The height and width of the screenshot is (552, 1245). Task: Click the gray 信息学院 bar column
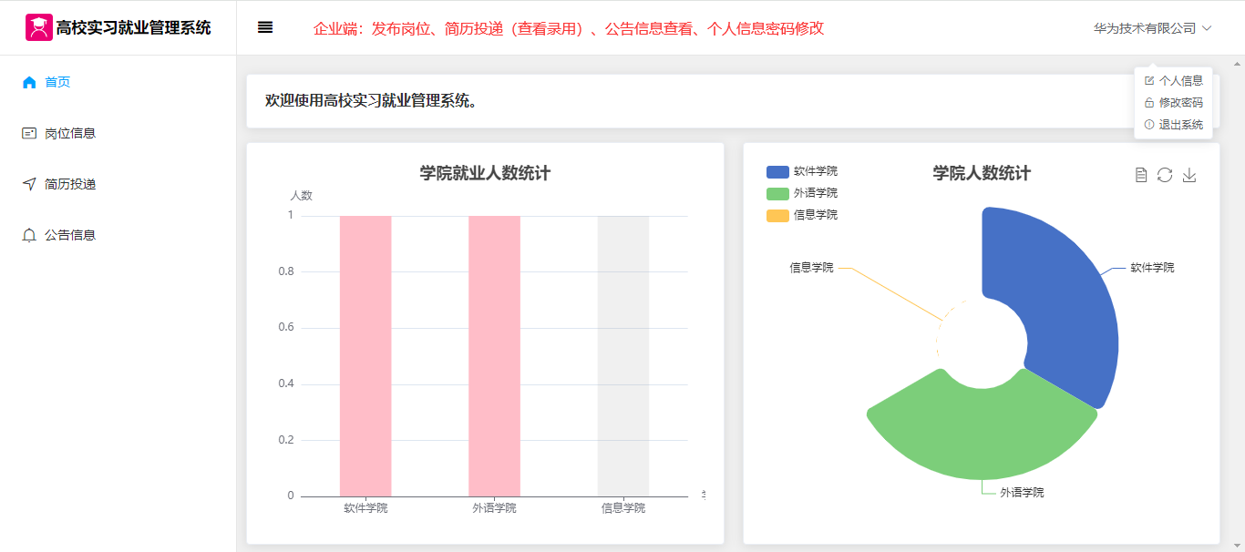pyautogui.click(x=623, y=356)
